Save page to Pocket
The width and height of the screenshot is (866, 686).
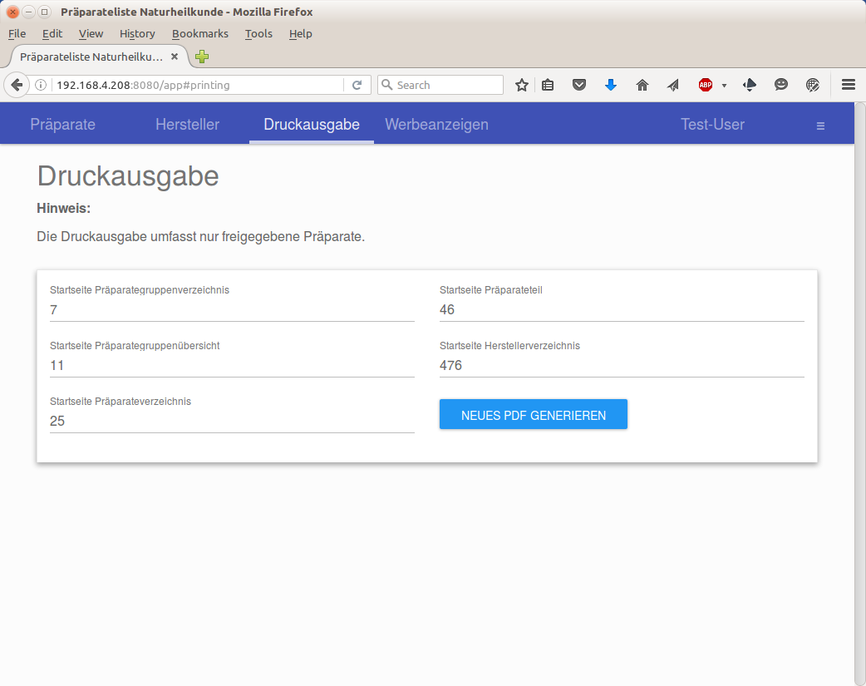tap(579, 85)
